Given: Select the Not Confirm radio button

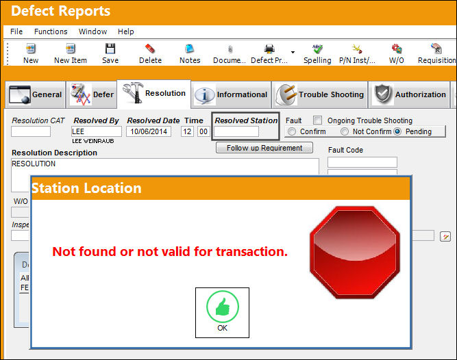Looking at the screenshot, I should [x=344, y=131].
